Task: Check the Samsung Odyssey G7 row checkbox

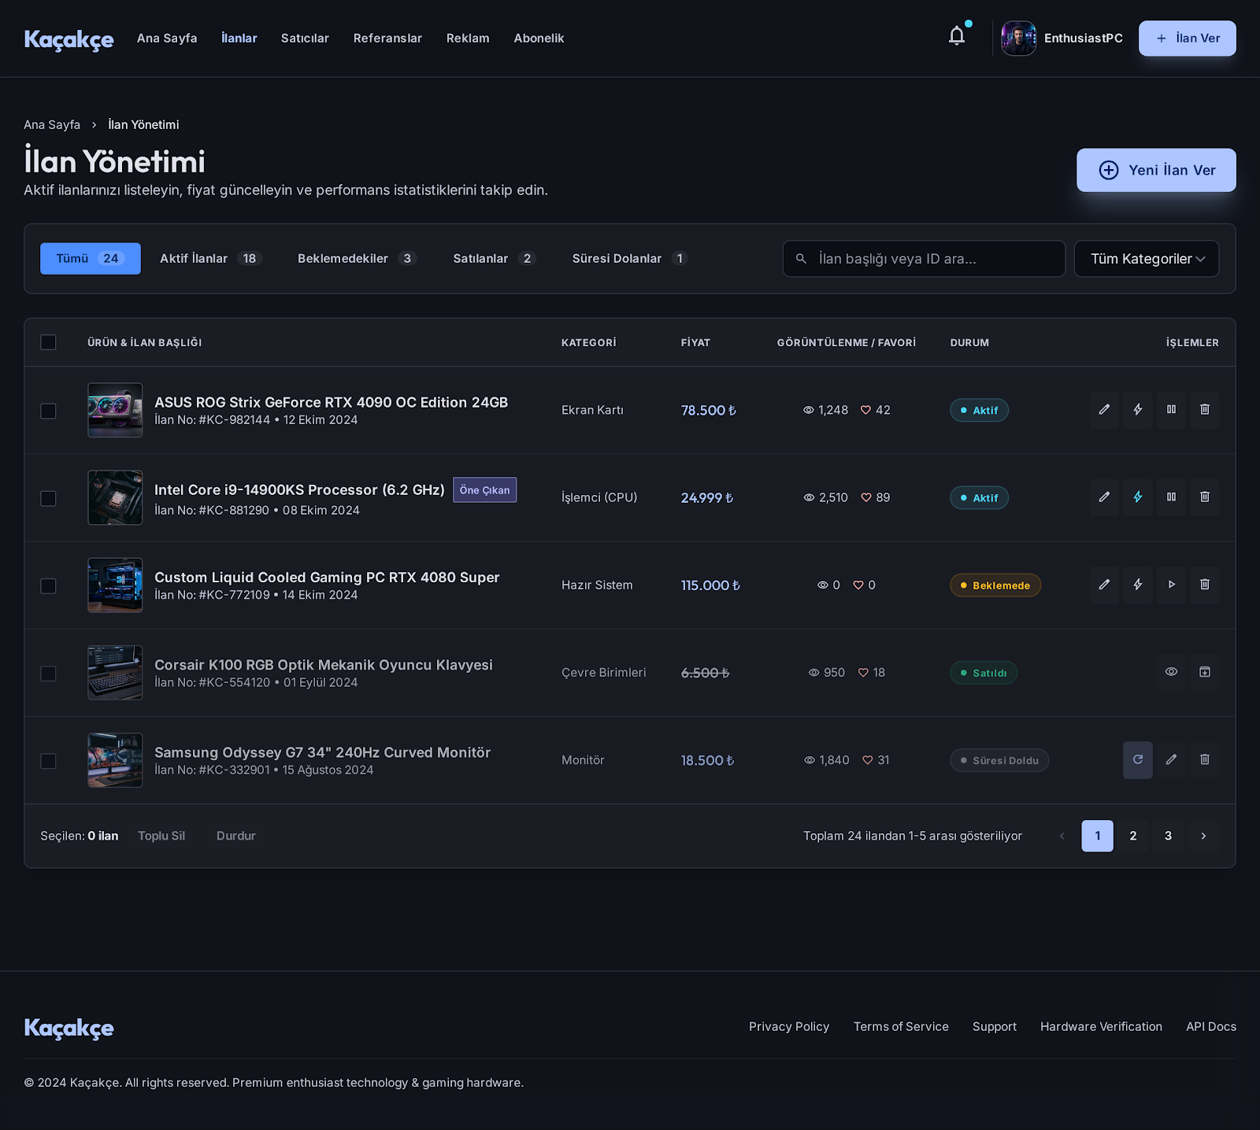Action: (x=48, y=761)
